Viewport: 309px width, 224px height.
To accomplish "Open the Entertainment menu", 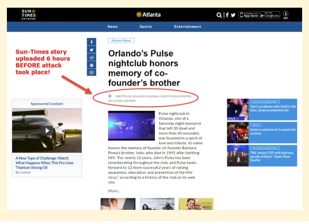I will 188,27.
